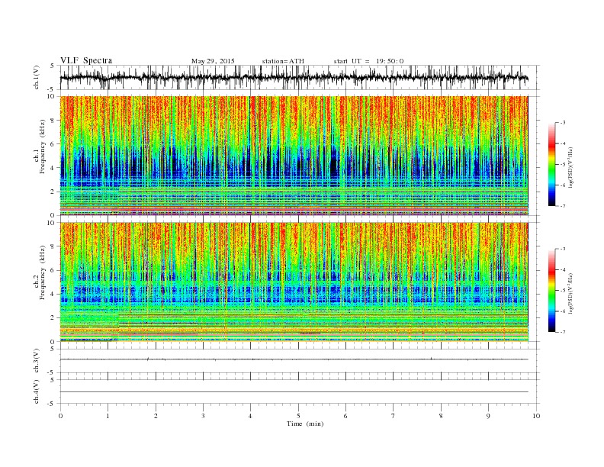Screen dimensions: 604x467
Task: Click the "ch.1(V)" axis label
Action: tap(37, 77)
